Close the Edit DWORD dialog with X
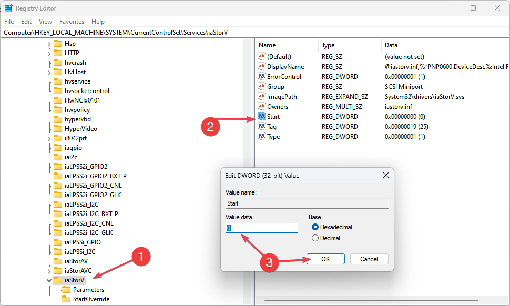The height and width of the screenshot is (306, 510). click(x=386, y=175)
